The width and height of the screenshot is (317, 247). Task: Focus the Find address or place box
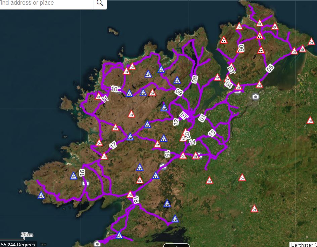coord(45,4)
